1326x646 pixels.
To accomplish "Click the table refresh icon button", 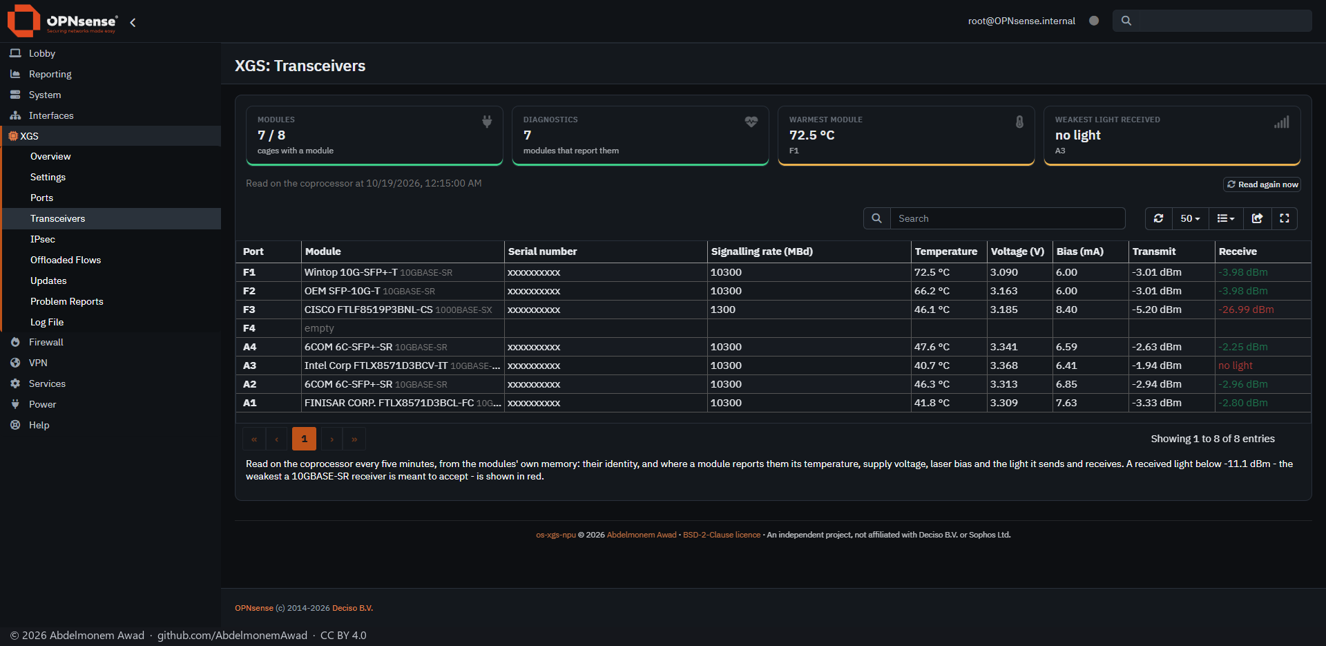I will pos(1158,218).
